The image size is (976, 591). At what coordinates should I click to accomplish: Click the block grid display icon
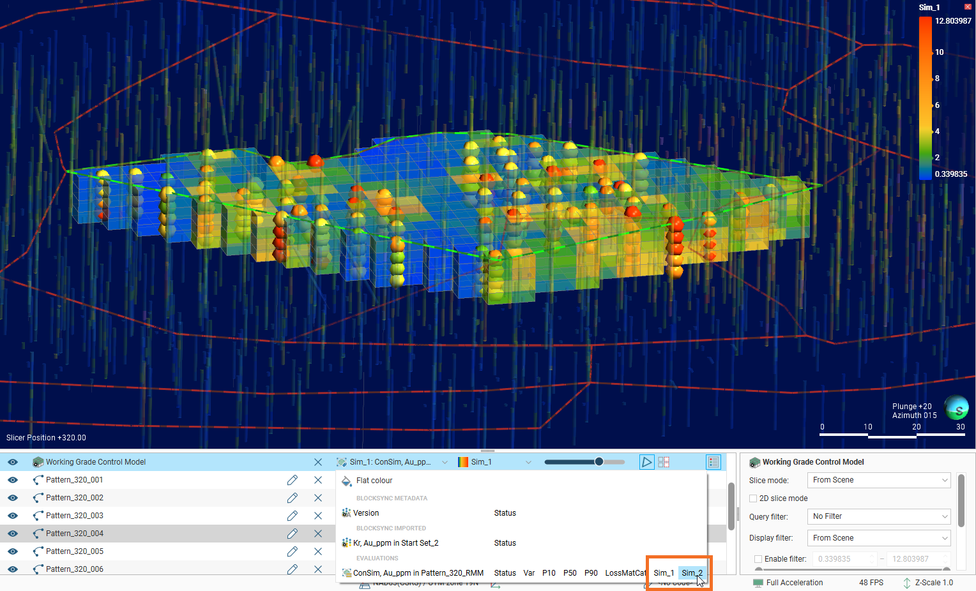pyautogui.click(x=664, y=462)
